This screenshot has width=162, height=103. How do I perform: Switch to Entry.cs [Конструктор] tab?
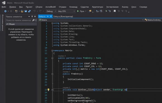63,16
